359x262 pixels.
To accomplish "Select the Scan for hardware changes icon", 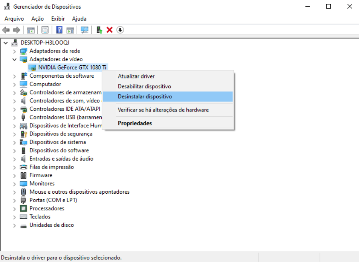I will (x=85, y=30).
